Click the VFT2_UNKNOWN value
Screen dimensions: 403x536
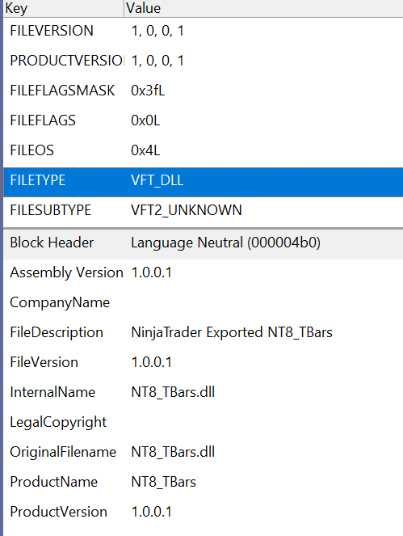(187, 210)
